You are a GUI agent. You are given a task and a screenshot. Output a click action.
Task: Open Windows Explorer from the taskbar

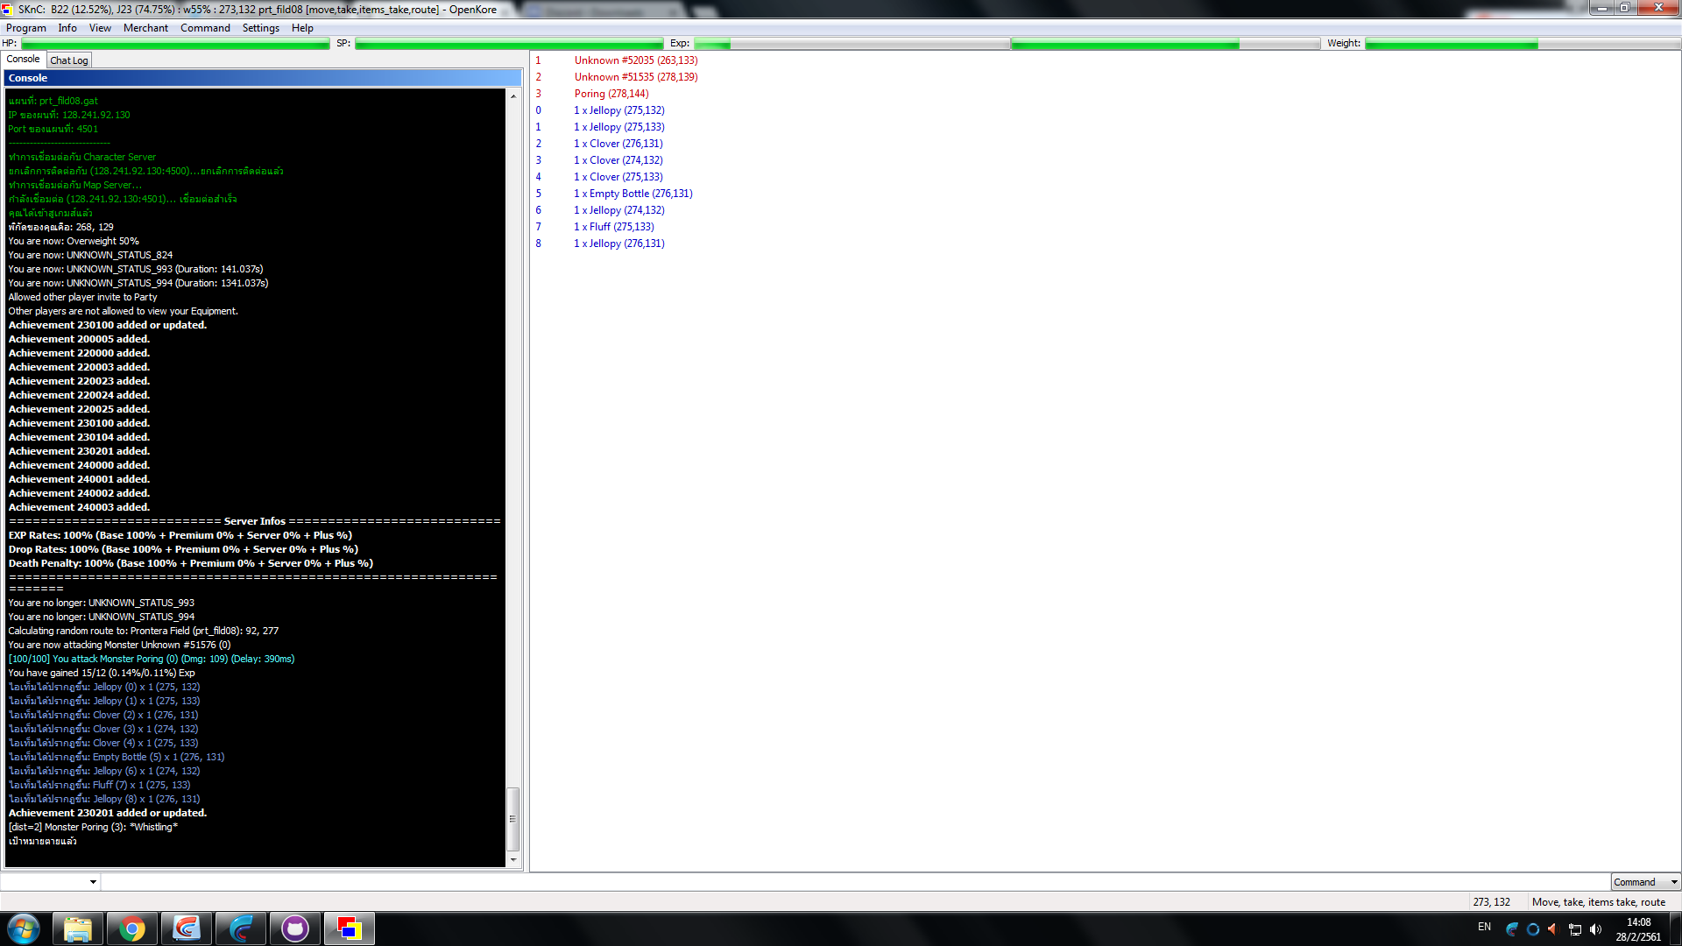click(78, 928)
